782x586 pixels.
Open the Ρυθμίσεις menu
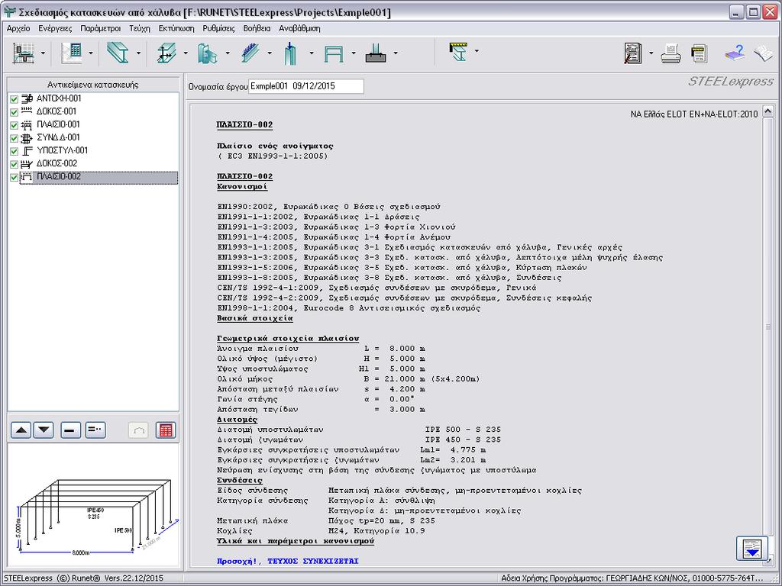coord(218,28)
